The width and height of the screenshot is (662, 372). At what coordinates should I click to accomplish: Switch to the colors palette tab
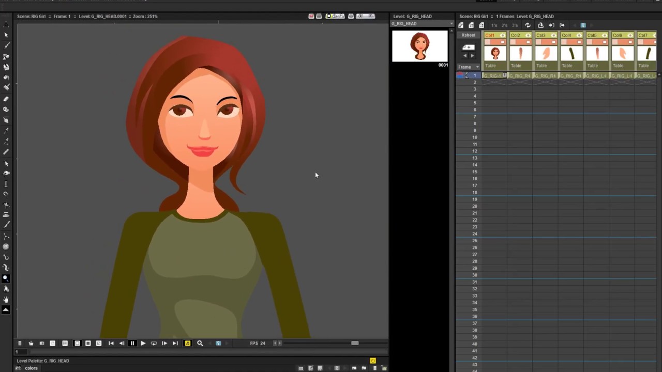(31, 368)
